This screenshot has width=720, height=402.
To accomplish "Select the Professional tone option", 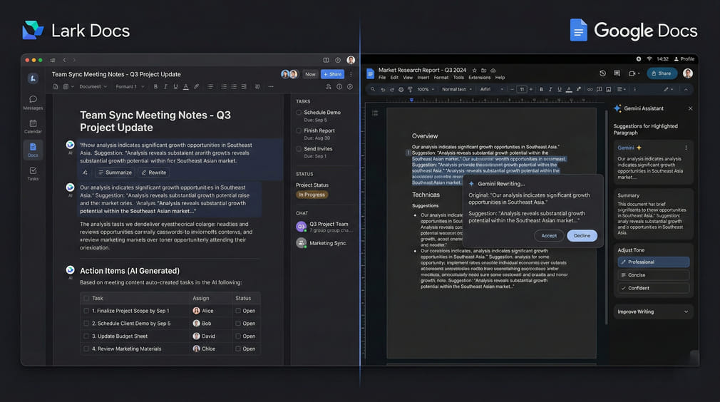I will (x=654, y=262).
